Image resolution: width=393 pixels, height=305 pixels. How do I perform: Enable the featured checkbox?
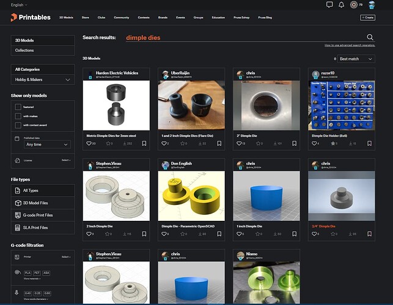(18, 107)
